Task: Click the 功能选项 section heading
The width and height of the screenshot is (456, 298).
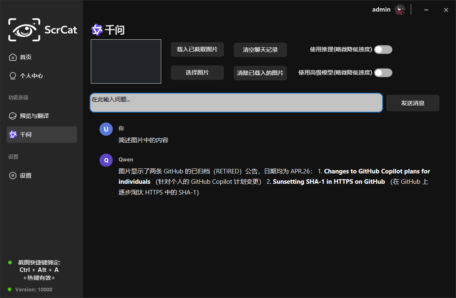Action: coord(18,98)
